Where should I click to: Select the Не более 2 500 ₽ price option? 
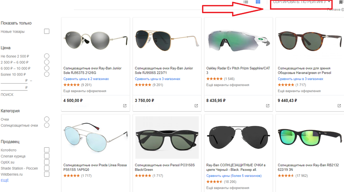(x=47, y=56)
